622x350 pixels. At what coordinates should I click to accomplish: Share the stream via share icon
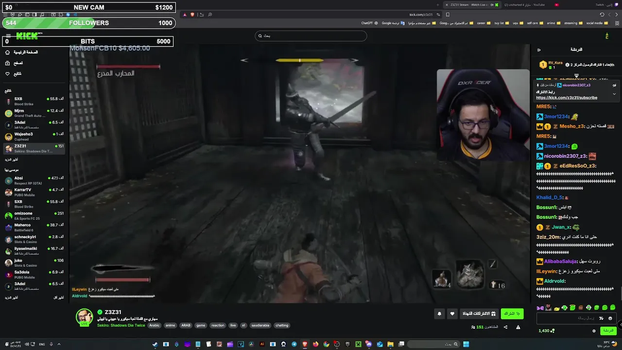[505, 327]
